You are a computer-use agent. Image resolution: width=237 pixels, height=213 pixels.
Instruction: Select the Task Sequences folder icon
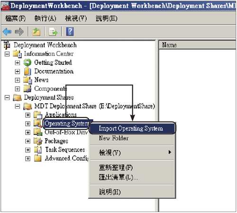tap(38, 150)
